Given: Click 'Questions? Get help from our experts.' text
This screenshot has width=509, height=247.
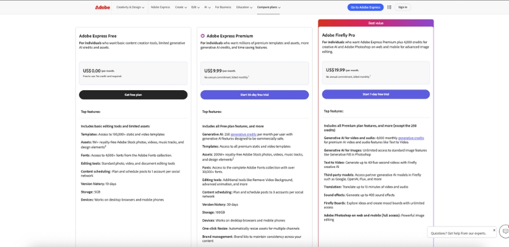Looking at the screenshot, I should tap(458, 233).
